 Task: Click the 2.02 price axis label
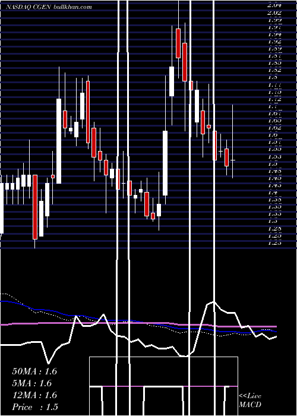(x=274, y=12)
